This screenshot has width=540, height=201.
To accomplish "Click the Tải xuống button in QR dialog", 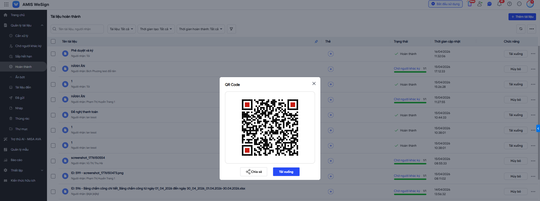I will [x=286, y=172].
